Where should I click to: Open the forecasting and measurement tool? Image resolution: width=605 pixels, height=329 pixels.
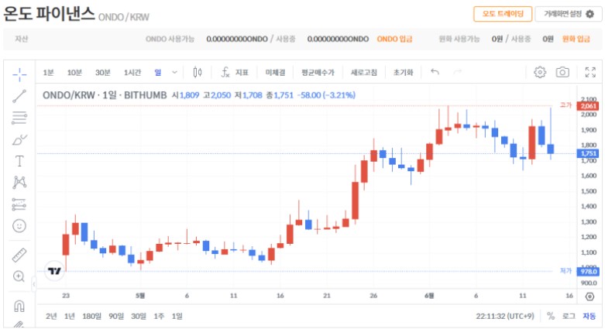[19, 204]
